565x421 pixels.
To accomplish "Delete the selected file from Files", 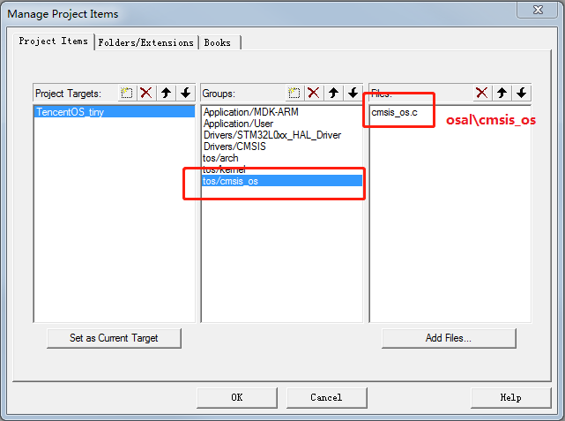I will 482,93.
